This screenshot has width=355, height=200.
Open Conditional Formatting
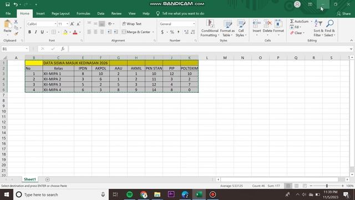210,28
